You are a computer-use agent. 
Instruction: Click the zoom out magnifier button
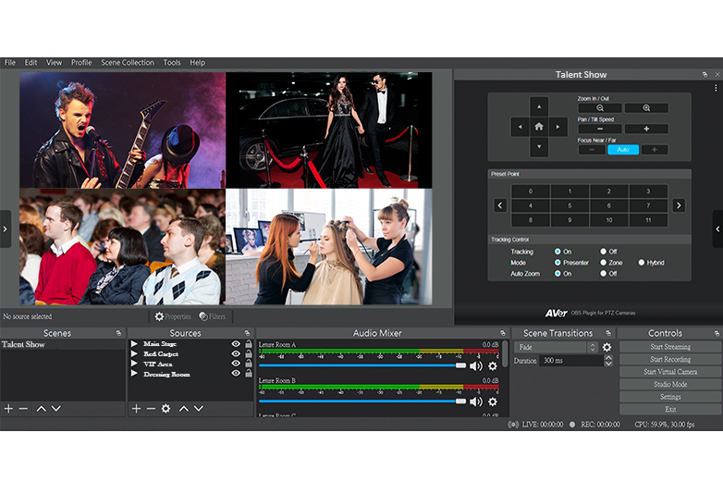coord(601,108)
